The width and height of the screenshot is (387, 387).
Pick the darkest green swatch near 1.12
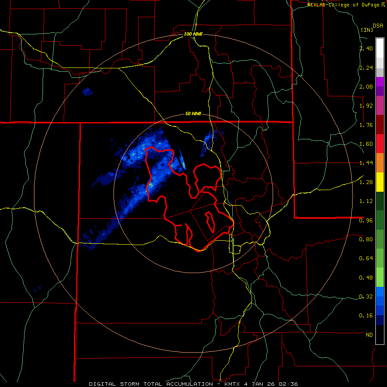(x=380, y=201)
